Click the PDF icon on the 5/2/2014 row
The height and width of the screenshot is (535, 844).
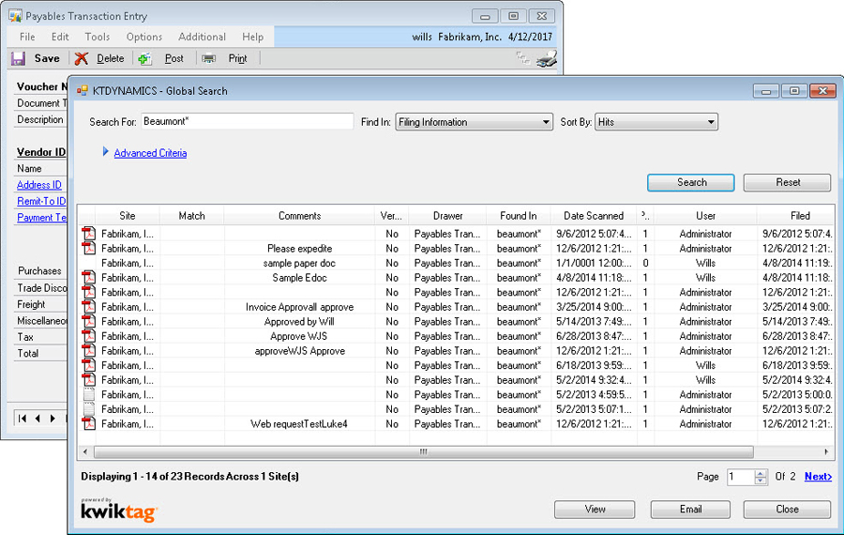[89, 379]
